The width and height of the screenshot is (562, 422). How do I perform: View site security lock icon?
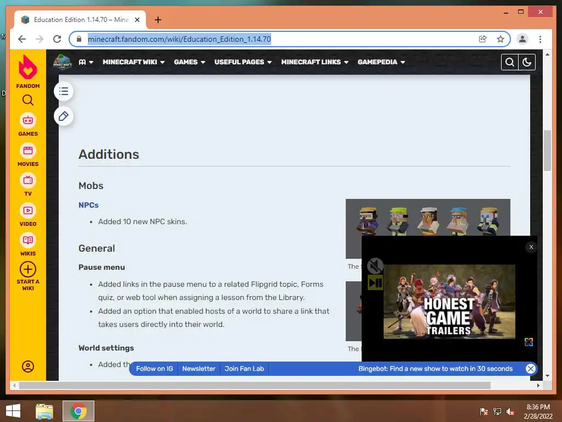click(79, 39)
